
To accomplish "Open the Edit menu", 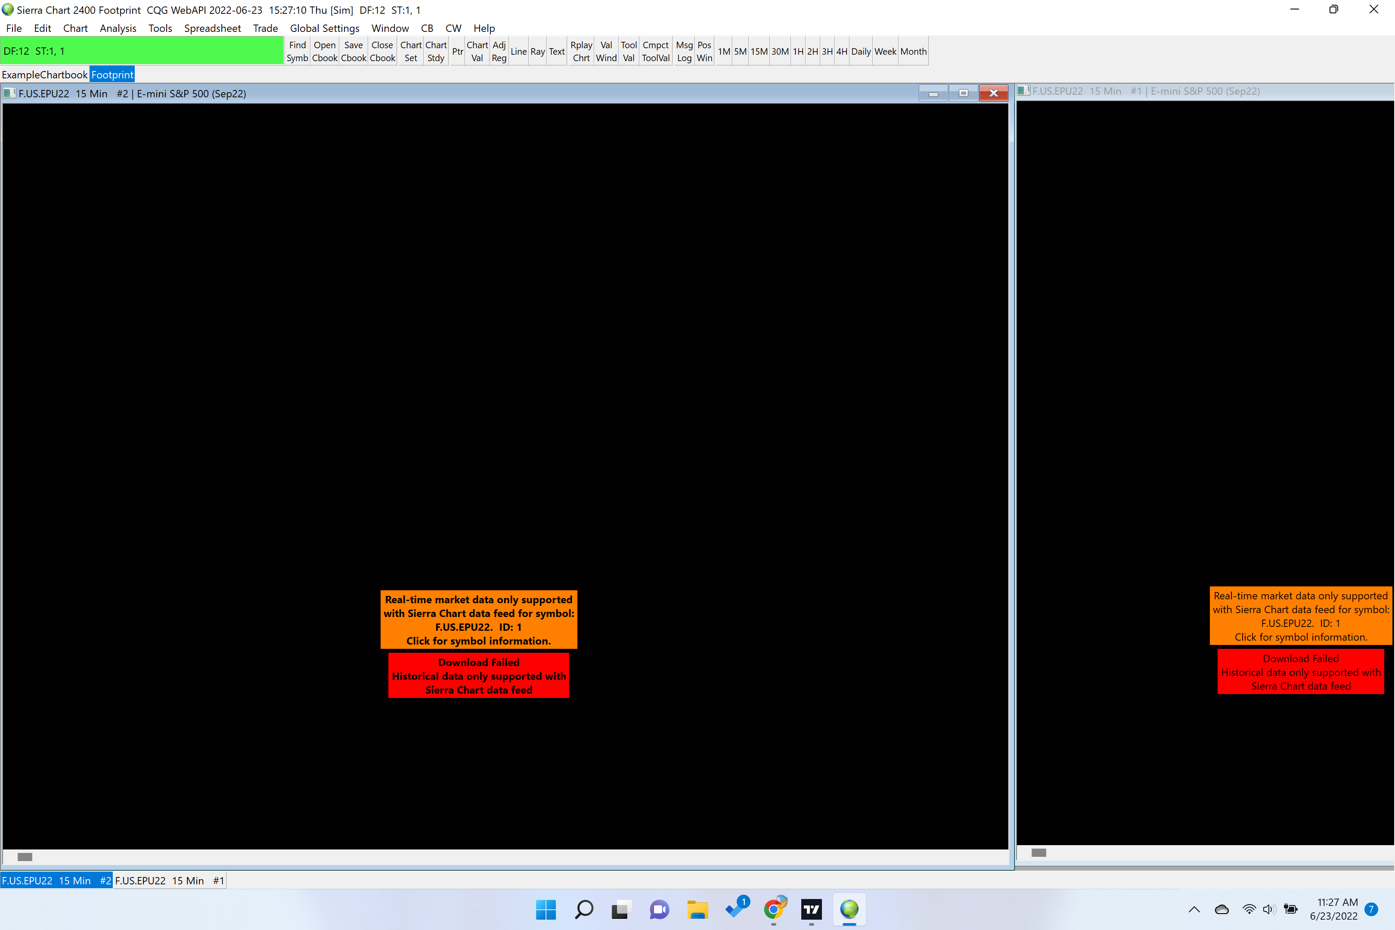I will (42, 28).
